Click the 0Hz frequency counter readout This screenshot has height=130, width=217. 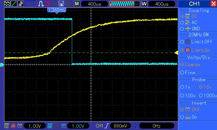point(157,126)
